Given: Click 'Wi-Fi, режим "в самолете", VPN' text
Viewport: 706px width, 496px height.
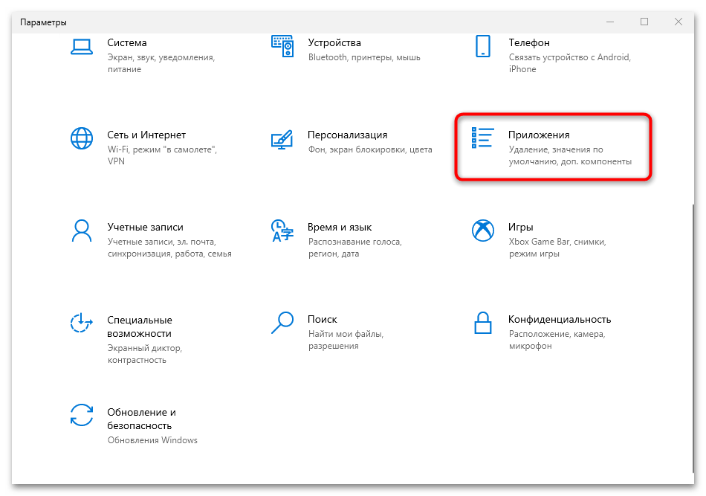Looking at the screenshot, I should point(162,155).
